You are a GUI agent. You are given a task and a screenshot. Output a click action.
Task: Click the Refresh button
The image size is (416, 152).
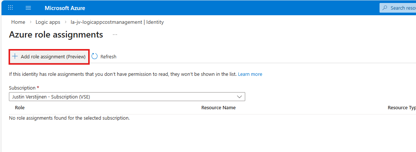coord(104,56)
